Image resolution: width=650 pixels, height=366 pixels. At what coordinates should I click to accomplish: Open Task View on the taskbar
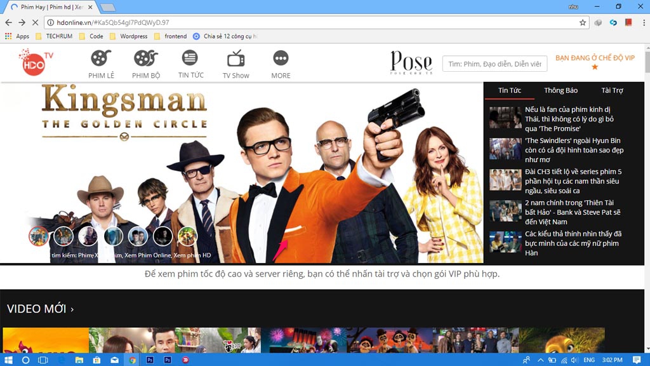click(x=43, y=360)
